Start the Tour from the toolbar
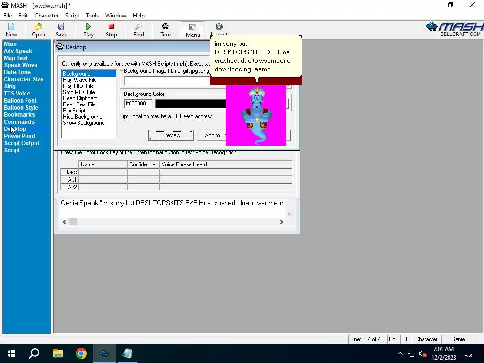Viewport: 484px width, 363px height. 165,30
